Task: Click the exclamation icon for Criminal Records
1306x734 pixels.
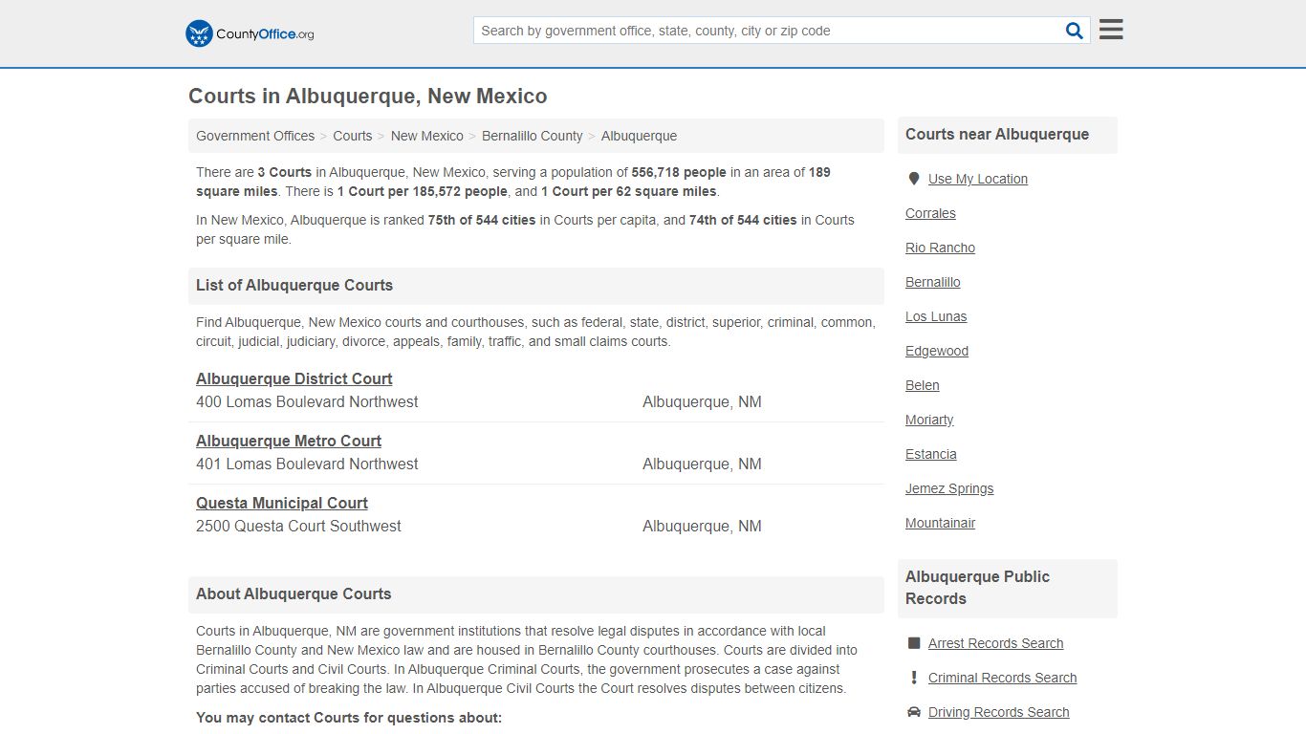Action: pyautogui.click(x=914, y=678)
